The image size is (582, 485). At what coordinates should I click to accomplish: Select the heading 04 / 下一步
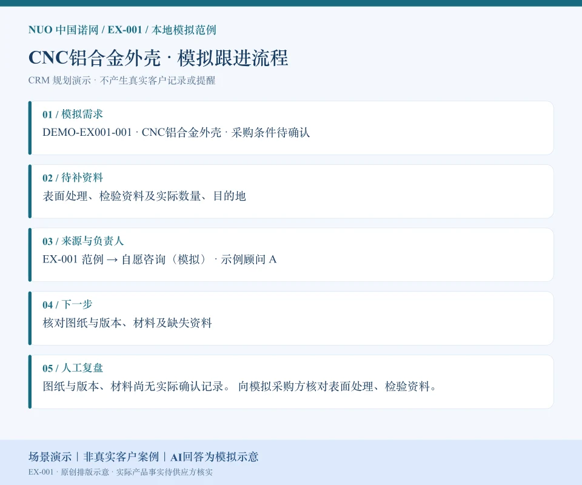[x=67, y=305]
